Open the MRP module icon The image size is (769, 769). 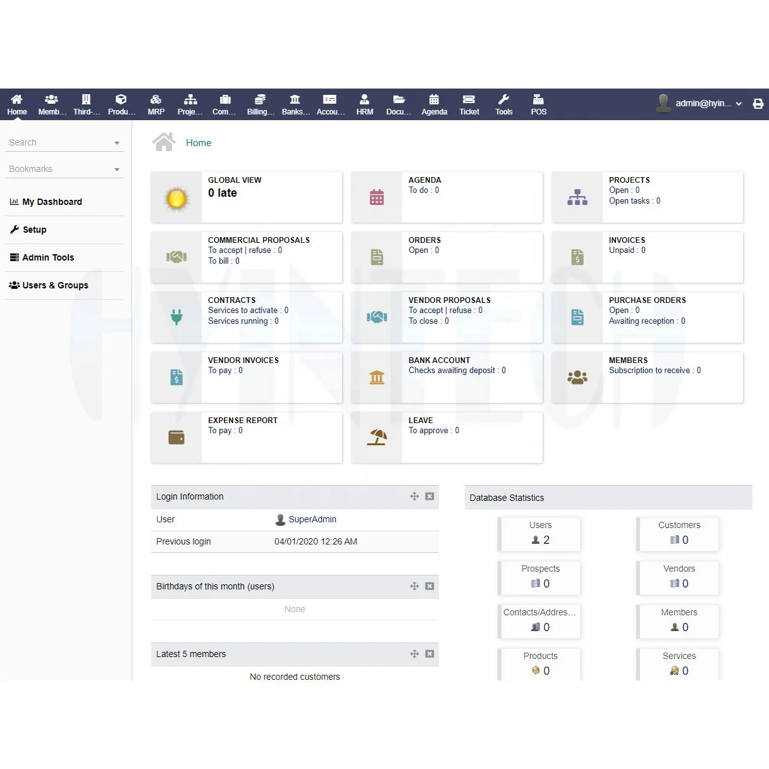(156, 99)
